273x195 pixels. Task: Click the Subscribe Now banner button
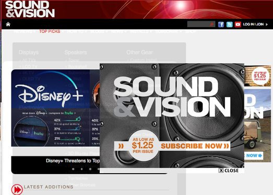(x=195, y=146)
